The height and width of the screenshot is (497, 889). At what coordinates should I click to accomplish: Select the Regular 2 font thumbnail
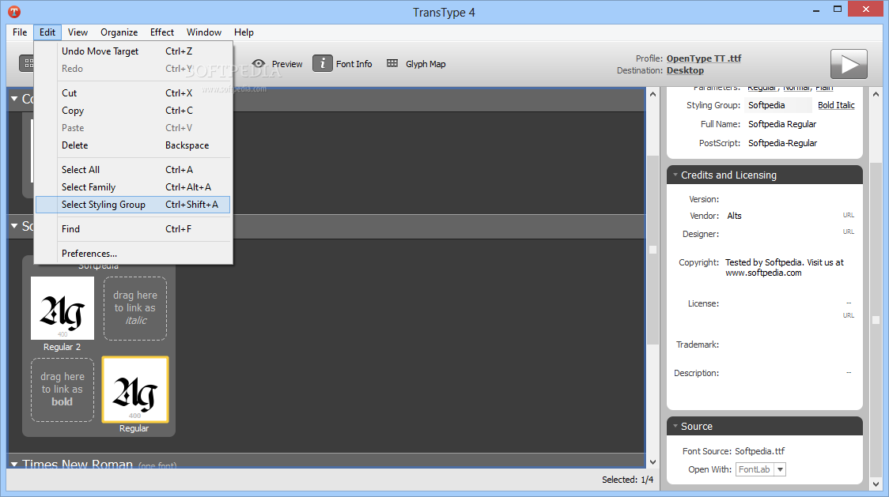[x=62, y=308]
